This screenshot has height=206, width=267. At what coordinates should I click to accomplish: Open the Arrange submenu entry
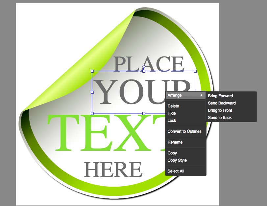pos(174,95)
